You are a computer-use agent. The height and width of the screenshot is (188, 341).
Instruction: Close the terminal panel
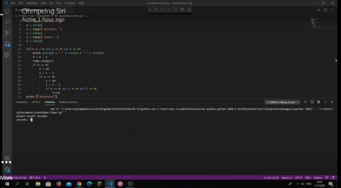tap(332, 102)
